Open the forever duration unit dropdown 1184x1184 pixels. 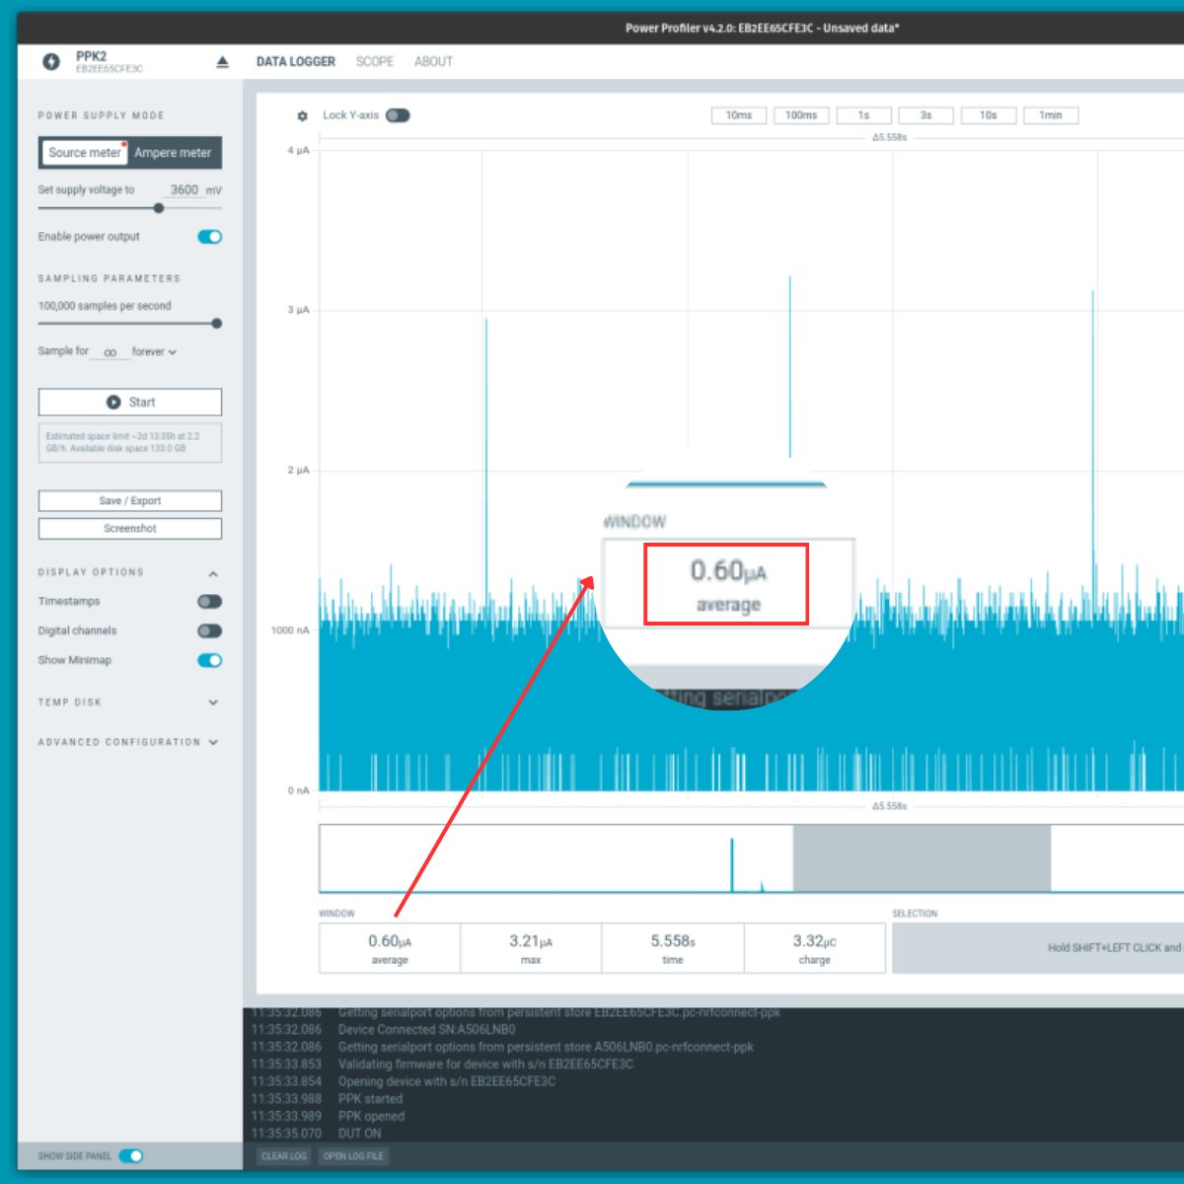[x=154, y=351]
